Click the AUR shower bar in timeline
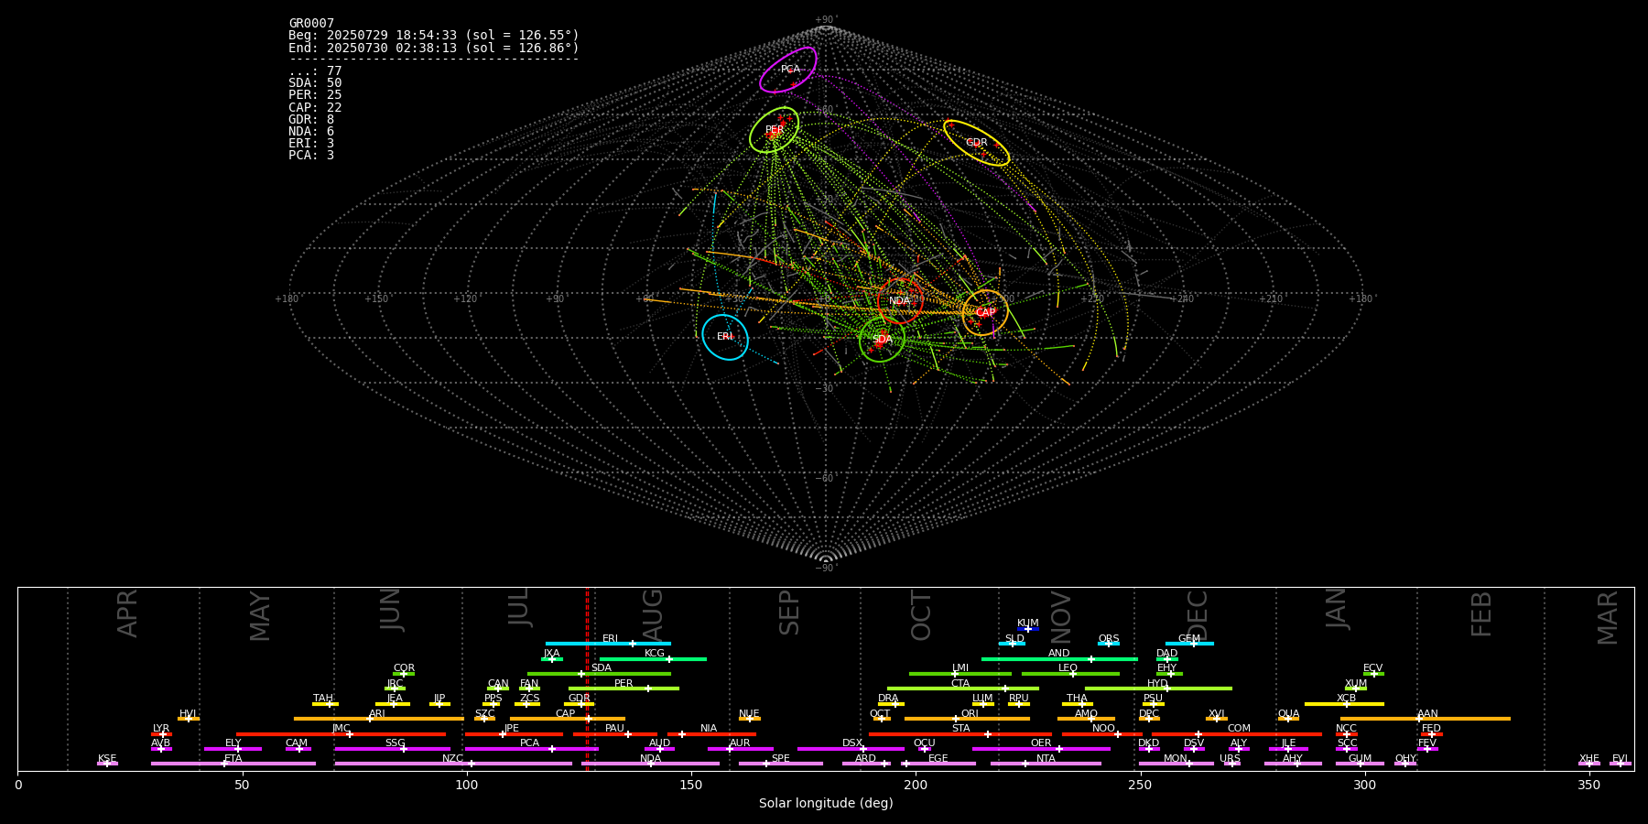The image size is (1648, 824). [x=741, y=749]
